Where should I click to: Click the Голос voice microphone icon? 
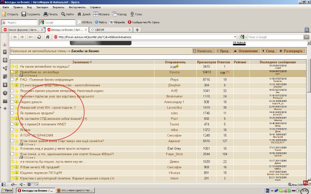(x=132, y=14)
